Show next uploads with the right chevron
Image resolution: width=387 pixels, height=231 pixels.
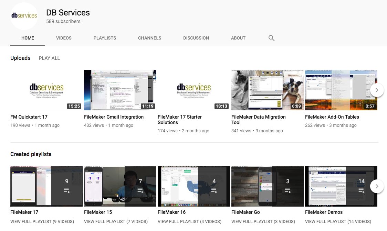pyautogui.click(x=377, y=90)
